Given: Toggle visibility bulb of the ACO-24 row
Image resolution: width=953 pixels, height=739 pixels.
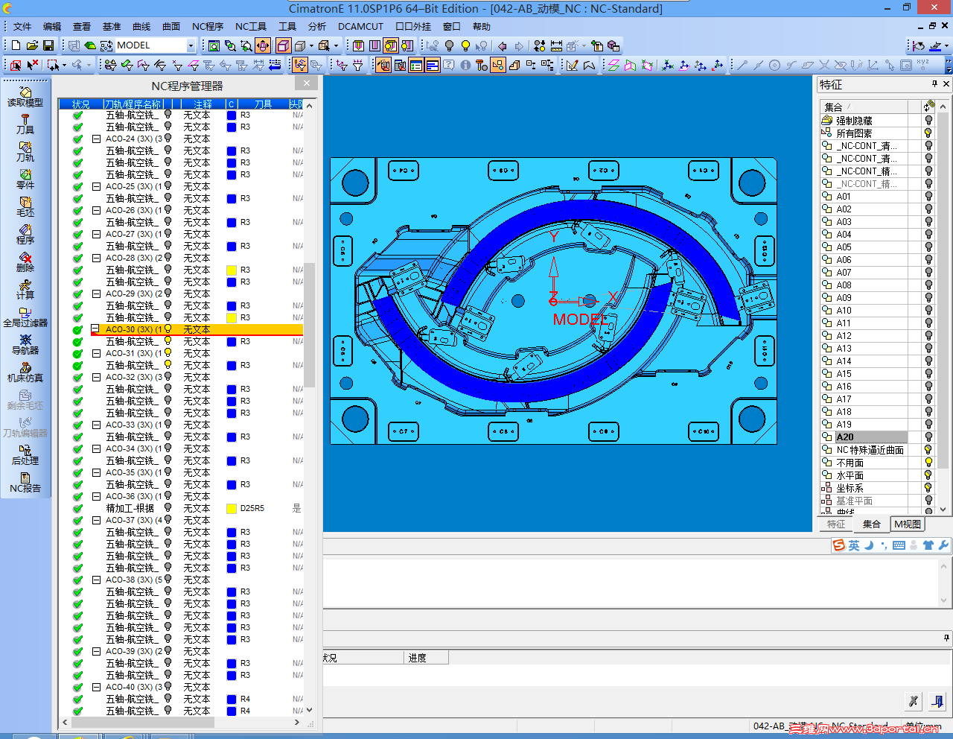Looking at the screenshot, I should pos(168,139).
